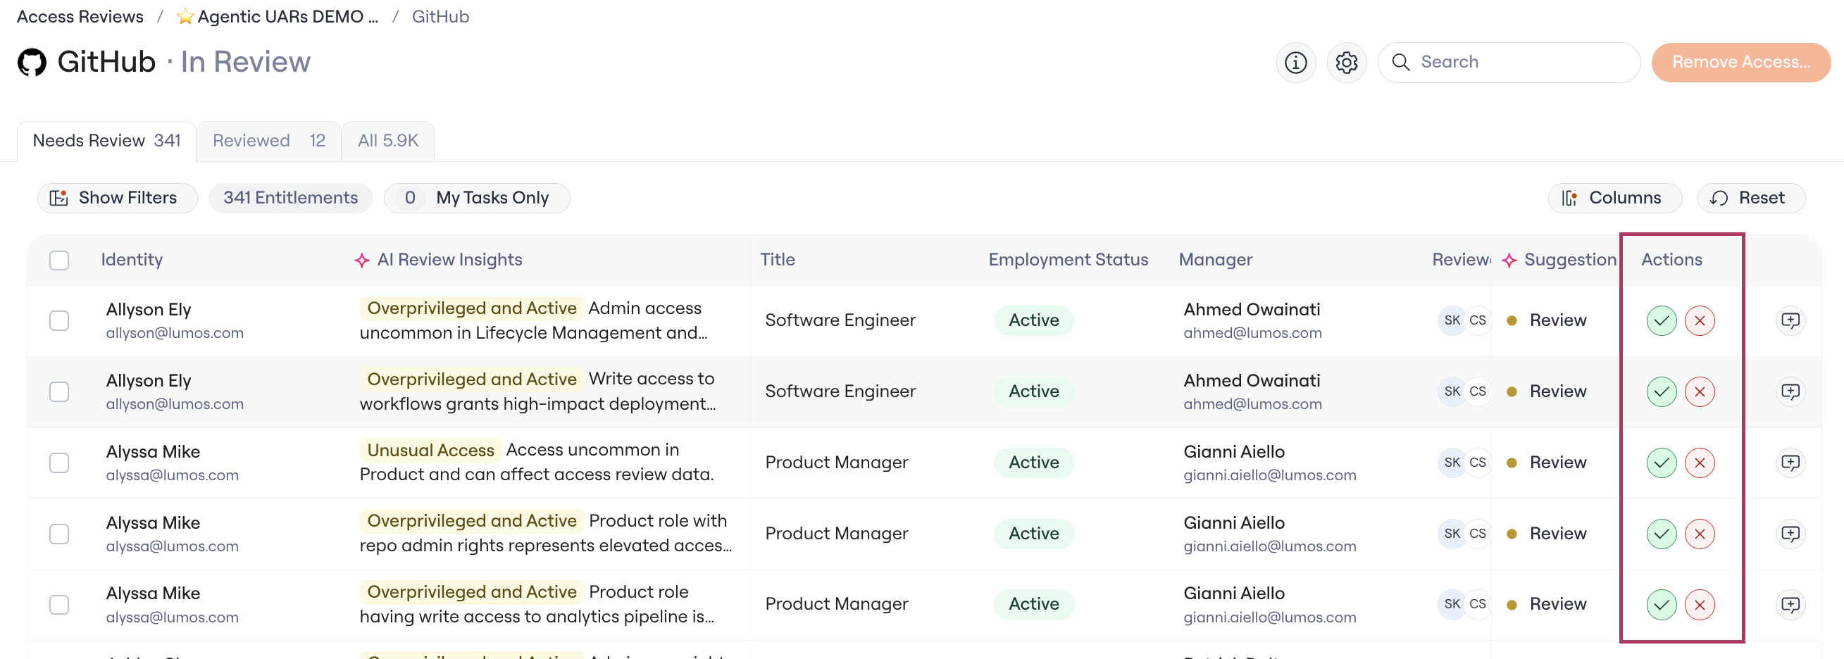Click into the Search field
Image resolution: width=1844 pixels, height=659 pixels.
click(1509, 62)
